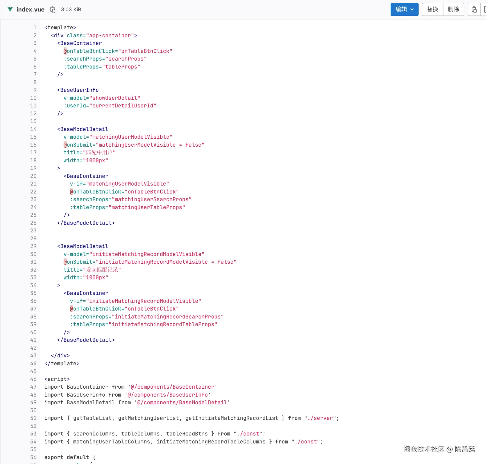Click the :searchProps="searchProps" line
Screen dimensions: 486x464
point(105,59)
